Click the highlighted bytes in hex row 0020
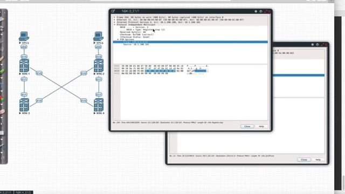Viewport: 345px width, 194px height. tap(160, 71)
